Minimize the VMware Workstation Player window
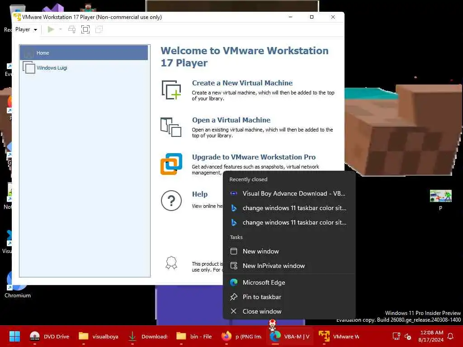The image size is (463, 347). 291,17
